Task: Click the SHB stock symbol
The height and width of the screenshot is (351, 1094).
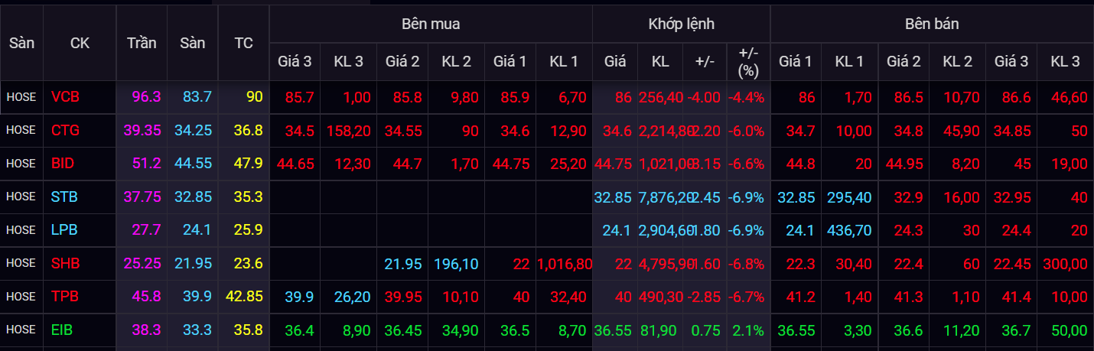Action: 65,263
